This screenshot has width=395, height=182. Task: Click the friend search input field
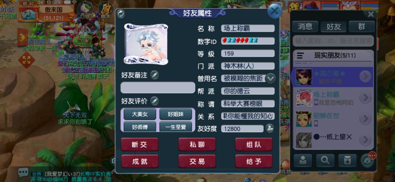click(x=333, y=41)
